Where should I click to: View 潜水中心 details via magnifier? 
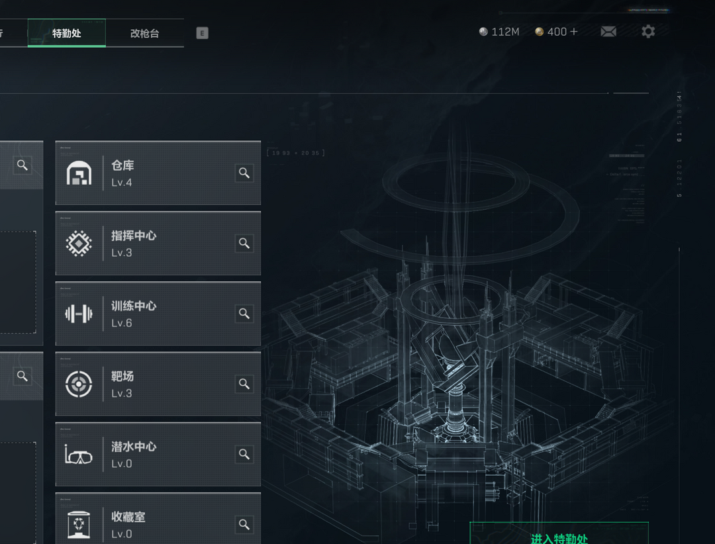[x=244, y=454]
